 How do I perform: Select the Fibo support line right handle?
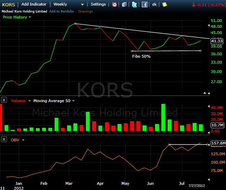click(x=201, y=51)
